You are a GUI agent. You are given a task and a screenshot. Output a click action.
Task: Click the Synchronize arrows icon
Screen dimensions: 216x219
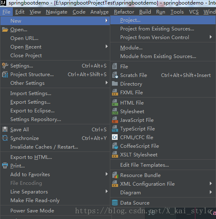pos(5,138)
